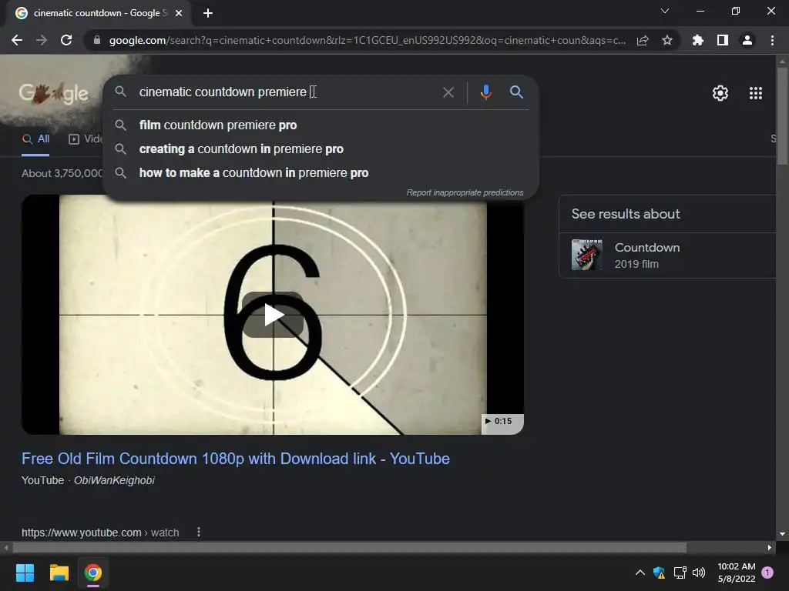Click the horizontal scrollbar thumb

click(349, 547)
